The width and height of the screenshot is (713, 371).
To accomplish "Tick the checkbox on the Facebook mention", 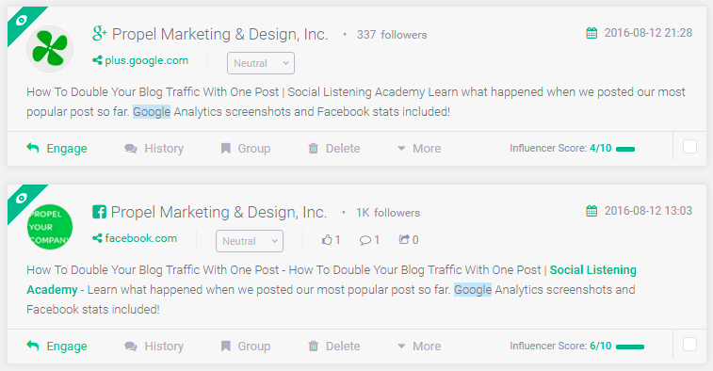I will coord(689,345).
